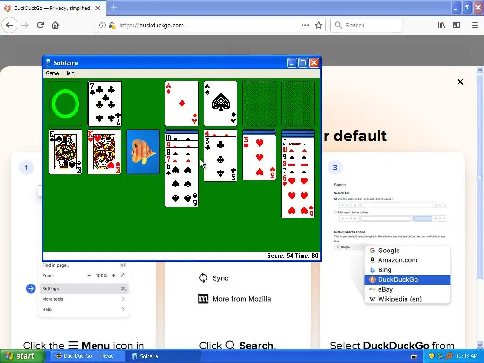The width and height of the screenshot is (484, 363).
Task: Click Settings in the menu illustration
Action: 84,289
